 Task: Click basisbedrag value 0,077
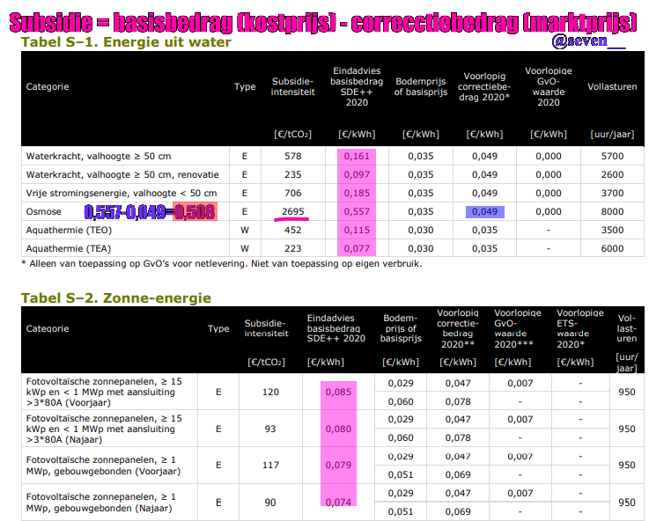click(x=357, y=248)
